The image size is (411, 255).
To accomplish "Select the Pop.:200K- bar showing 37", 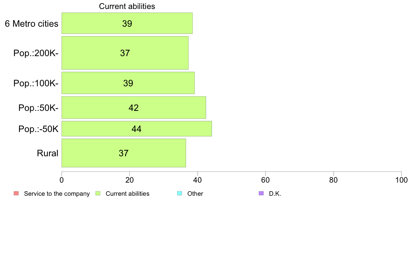I will pos(125,53).
